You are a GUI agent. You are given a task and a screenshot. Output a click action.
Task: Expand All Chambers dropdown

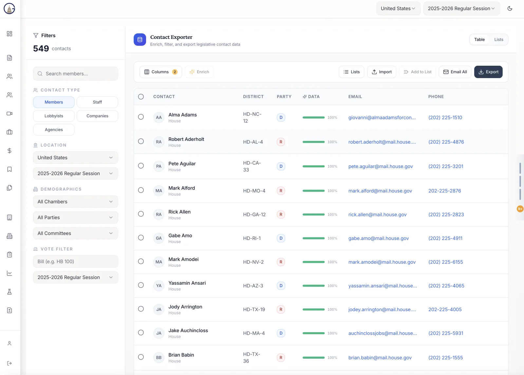(76, 202)
